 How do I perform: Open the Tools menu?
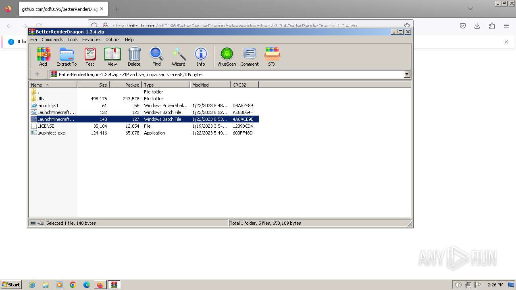click(73, 39)
